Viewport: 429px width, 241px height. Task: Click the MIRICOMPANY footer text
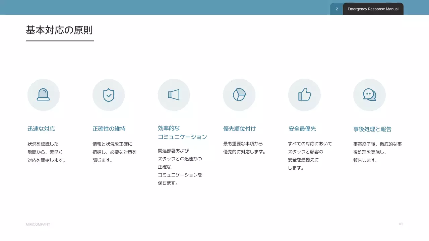point(38,224)
